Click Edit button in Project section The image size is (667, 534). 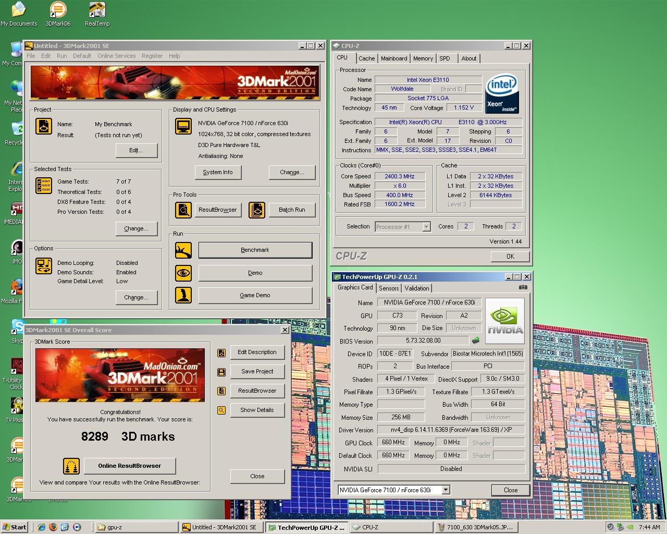coord(136,150)
